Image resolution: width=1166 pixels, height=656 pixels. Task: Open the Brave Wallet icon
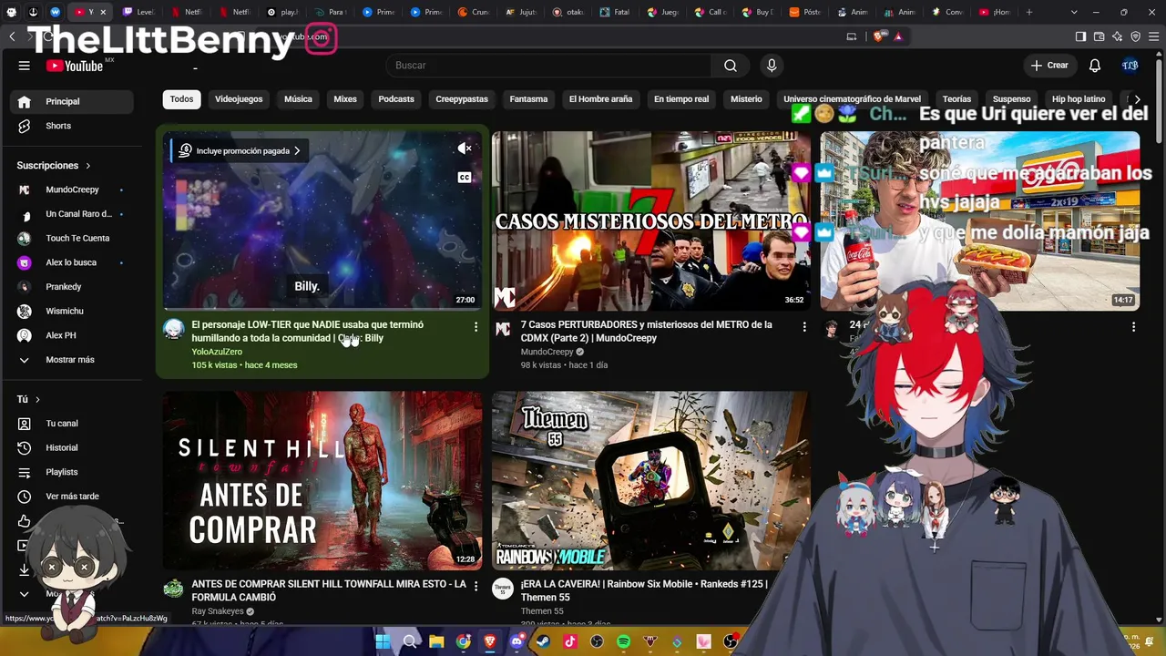pyautogui.click(x=1099, y=36)
